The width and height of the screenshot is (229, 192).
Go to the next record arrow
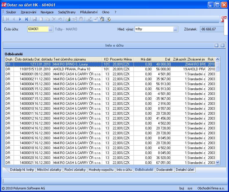[20, 19]
